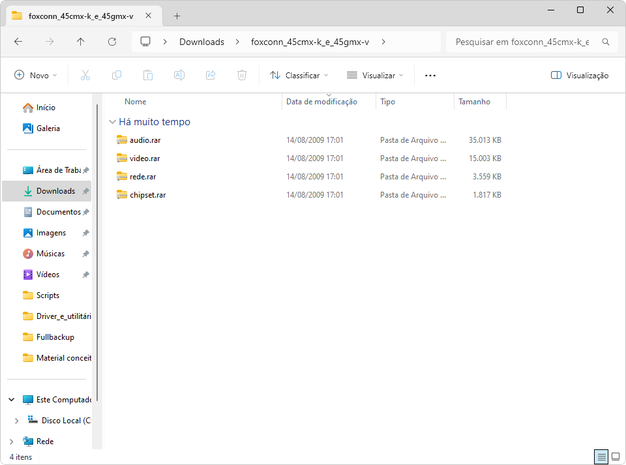This screenshot has height=465, width=626.
Task: Select the rede.rar archive icon
Action: click(x=122, y=177)
